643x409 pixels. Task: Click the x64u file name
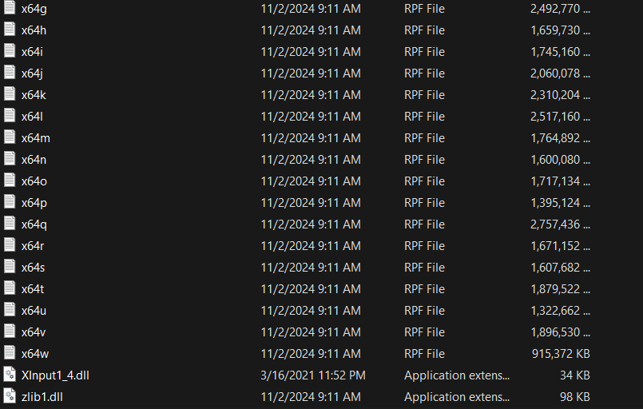[x=34, y=311]
